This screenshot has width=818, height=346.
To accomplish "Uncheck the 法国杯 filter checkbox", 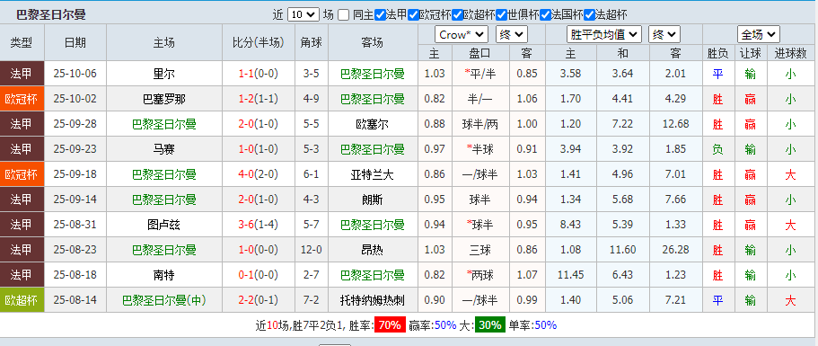I will [x=546, y=15].
